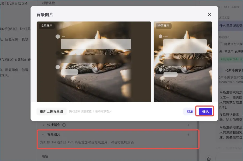Click the info icon beside 快捷指令

click(x=64, y=125)
